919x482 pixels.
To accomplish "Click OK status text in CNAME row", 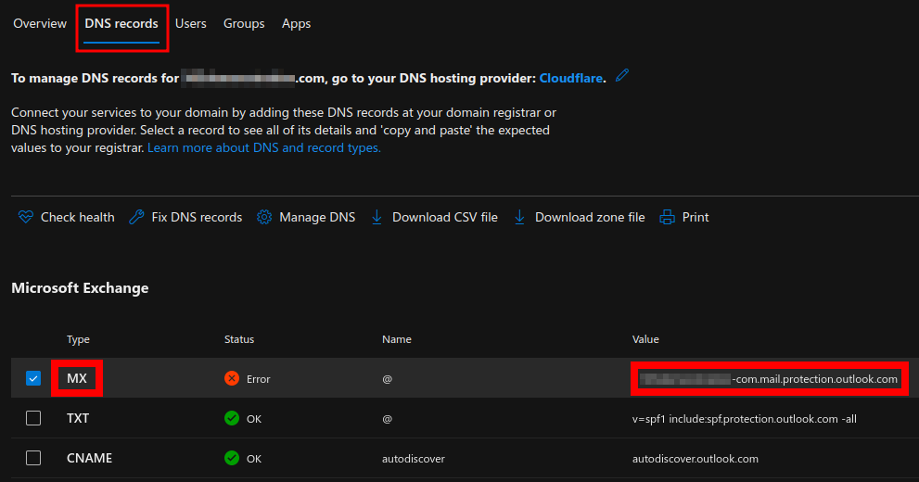I will [254, 459].
